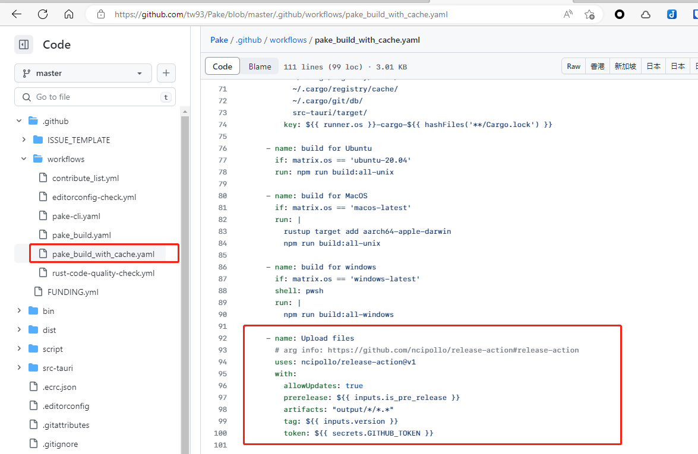Viewport: 698px width, 454px height.
Task: Open the ISSUE_TEMPLATE folder
Action: pyautogui.click(x=78, y=140)
